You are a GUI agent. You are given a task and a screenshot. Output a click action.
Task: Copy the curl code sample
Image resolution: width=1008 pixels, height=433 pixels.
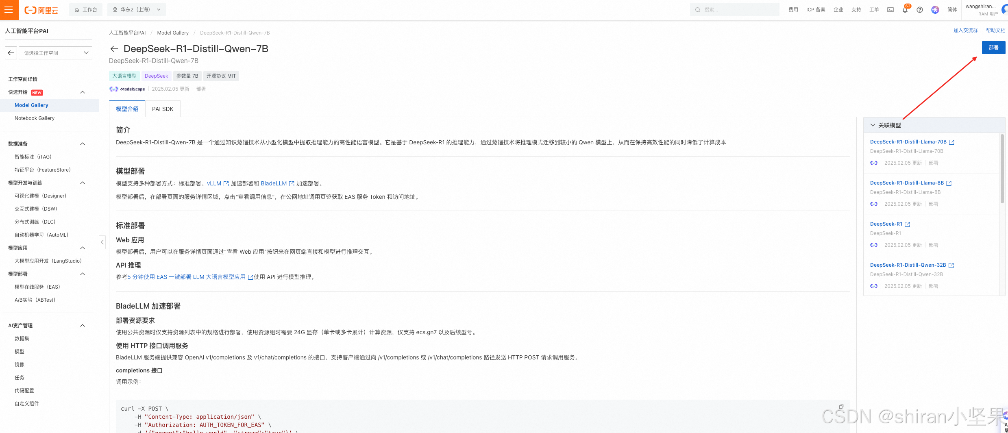click(841, 407)
